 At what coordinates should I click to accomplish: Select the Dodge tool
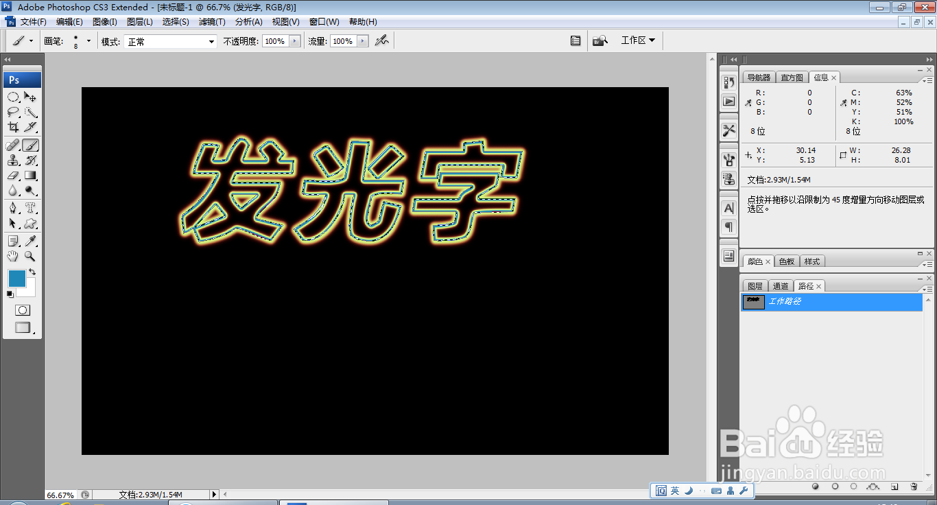pyautogui.click(x=30, y=191)
